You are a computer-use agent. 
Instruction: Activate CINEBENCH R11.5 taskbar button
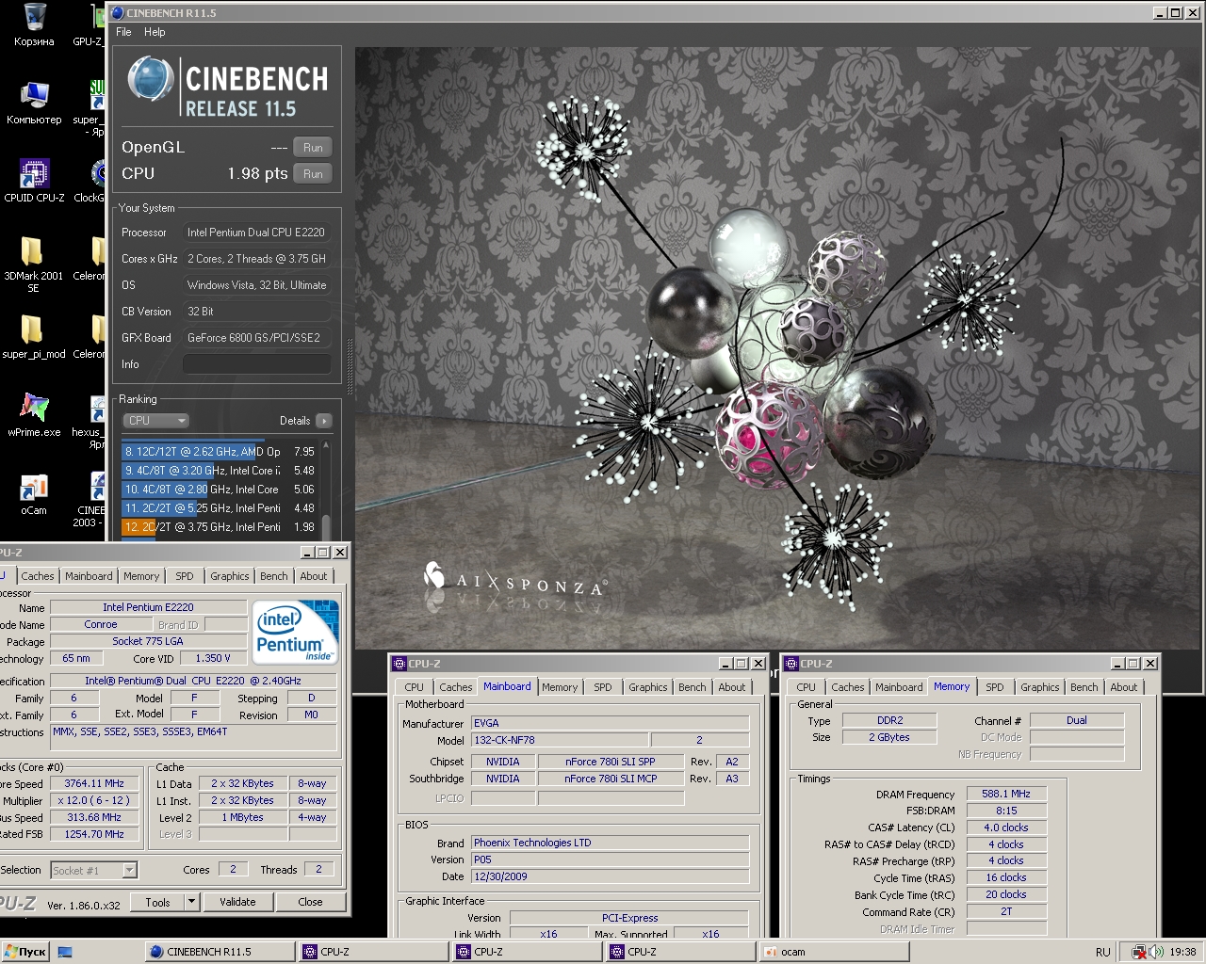[220, 952]
